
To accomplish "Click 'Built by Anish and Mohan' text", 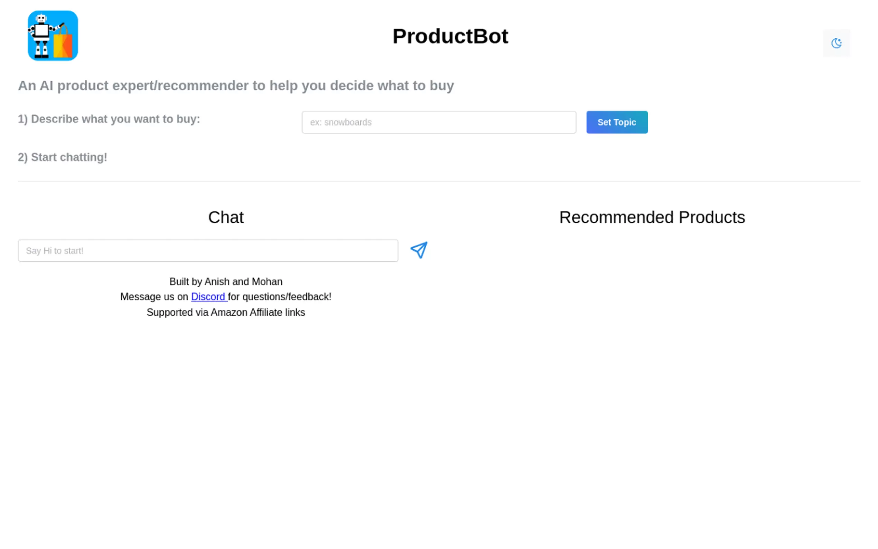I will pos(226,281).
